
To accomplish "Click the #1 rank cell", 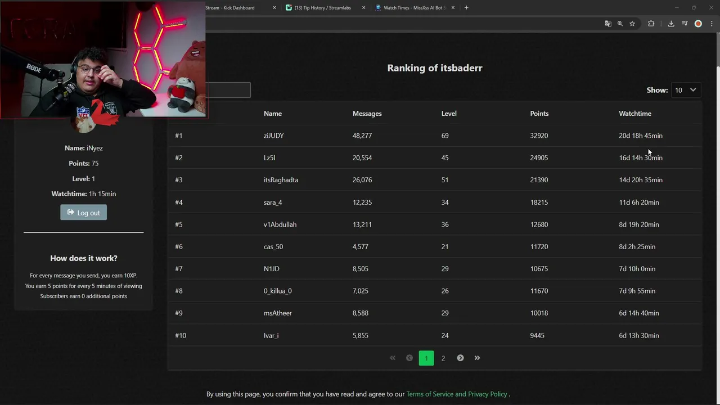I will [x=179, y=136].
